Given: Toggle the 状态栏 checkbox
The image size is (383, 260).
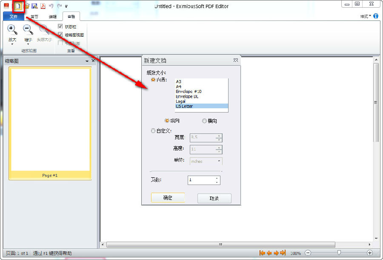Looking at the screenshot, I should tap(60, 26).
